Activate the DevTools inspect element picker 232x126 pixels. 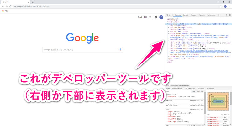[167, 15]
